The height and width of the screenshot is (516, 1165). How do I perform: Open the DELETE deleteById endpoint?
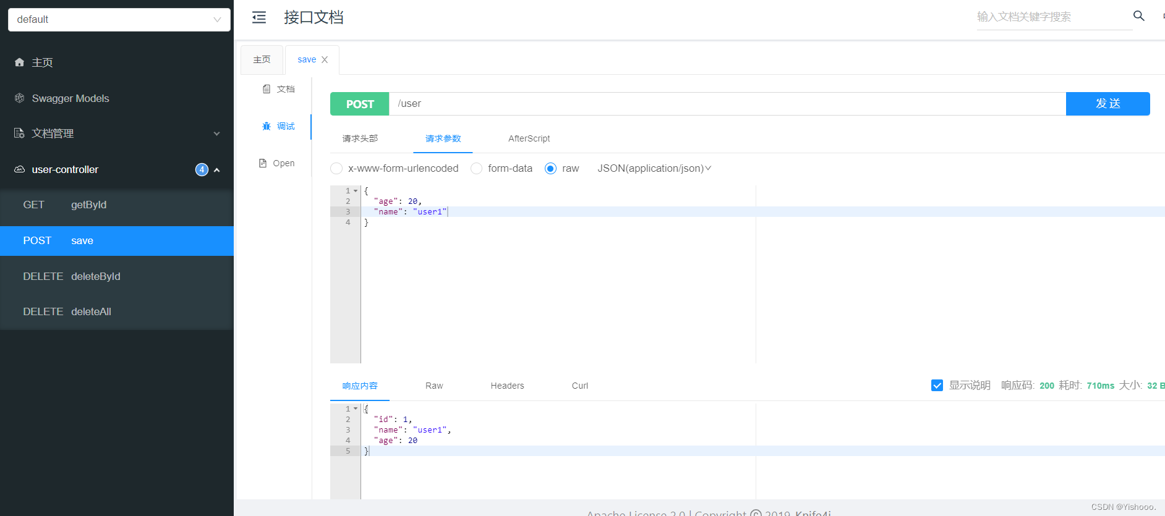click(x=117, y=276)
